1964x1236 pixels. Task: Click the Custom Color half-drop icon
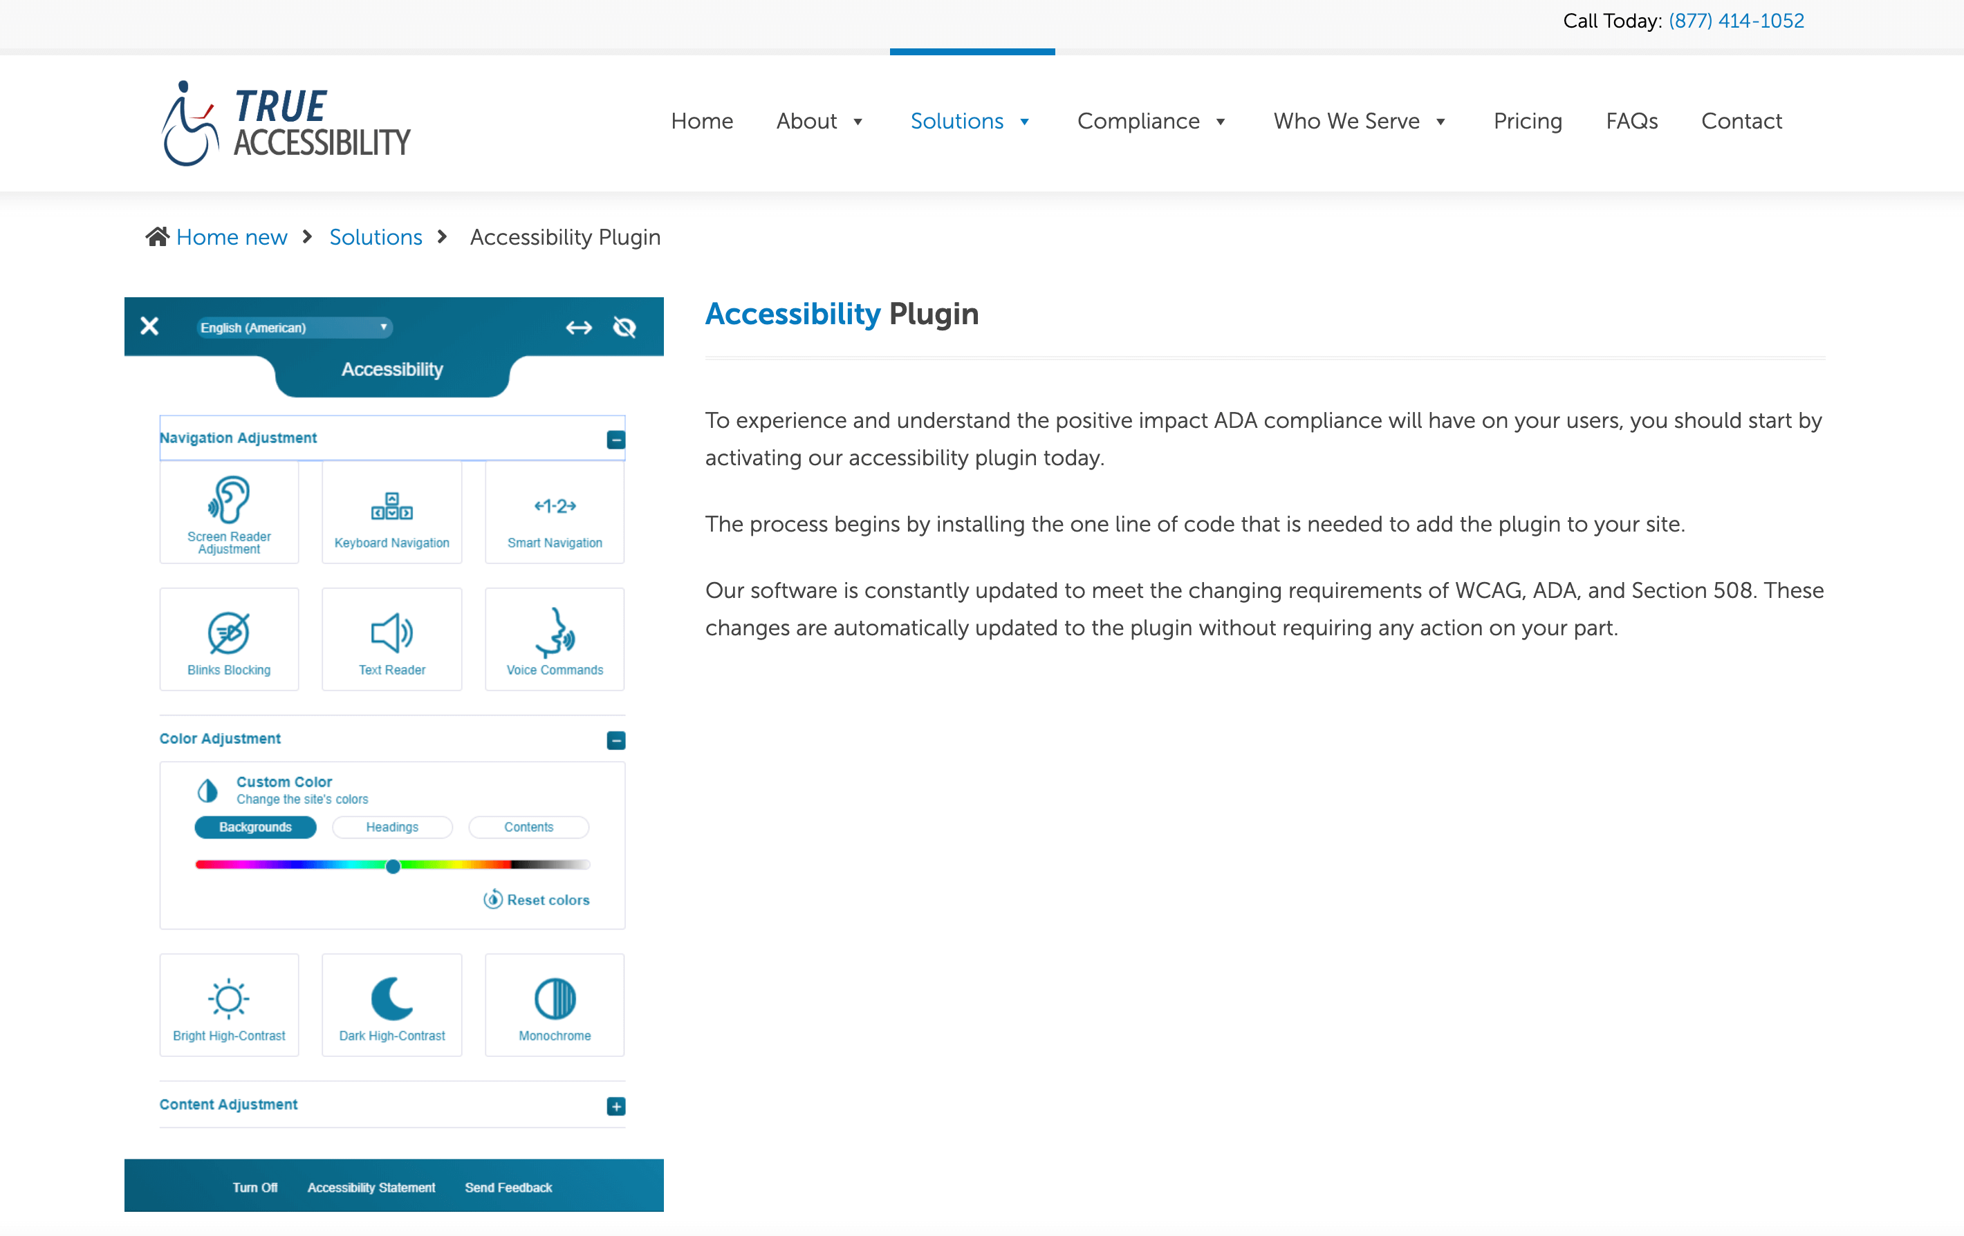pos(207,790)
